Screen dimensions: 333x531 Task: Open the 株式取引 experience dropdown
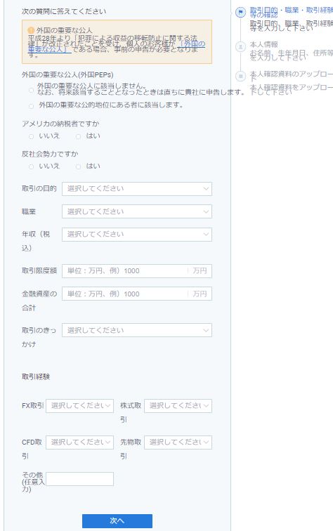tap(178, 406)
